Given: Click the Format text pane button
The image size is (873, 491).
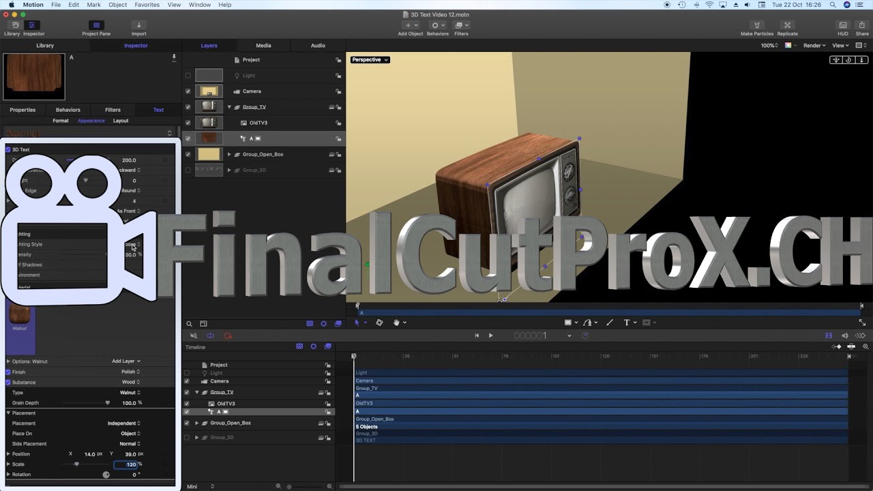Looking at the screenshot, I should [x=61, y=121].
